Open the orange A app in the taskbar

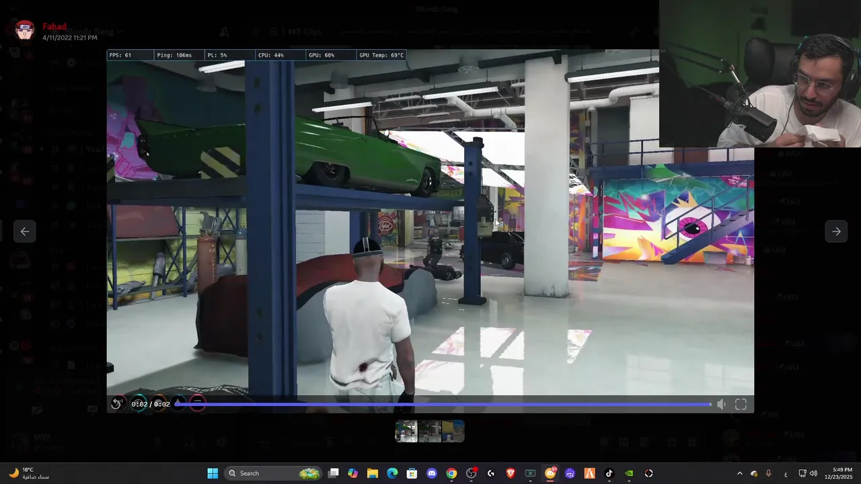pyautogui.click(x=589, y=473)
